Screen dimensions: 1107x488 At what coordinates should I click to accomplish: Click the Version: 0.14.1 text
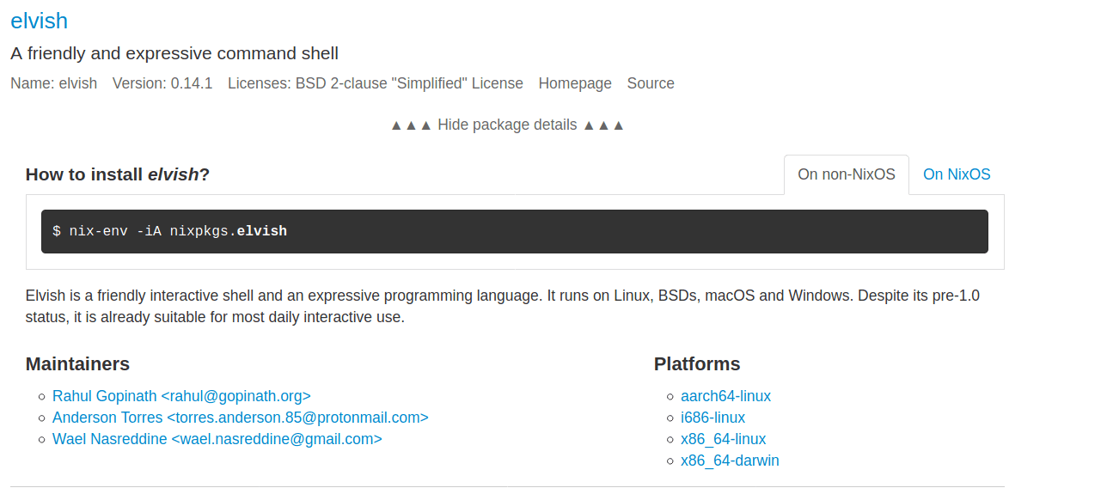pyautogui.click(x=162, y=83)
